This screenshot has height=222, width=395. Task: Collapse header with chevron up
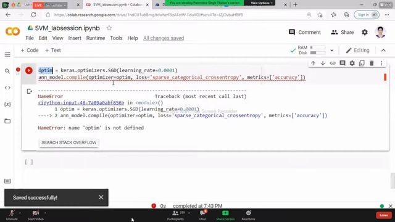(383, 51)
